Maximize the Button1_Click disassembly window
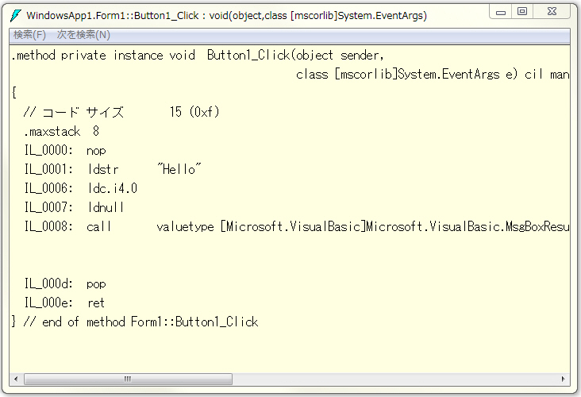The height and width of the screenshot is (397, 581). point(522,12)
